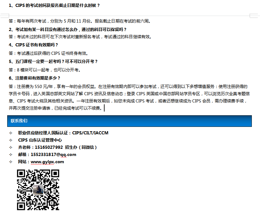
Task: Click the www.gylpx.com website link
Action: coord(47,162)
